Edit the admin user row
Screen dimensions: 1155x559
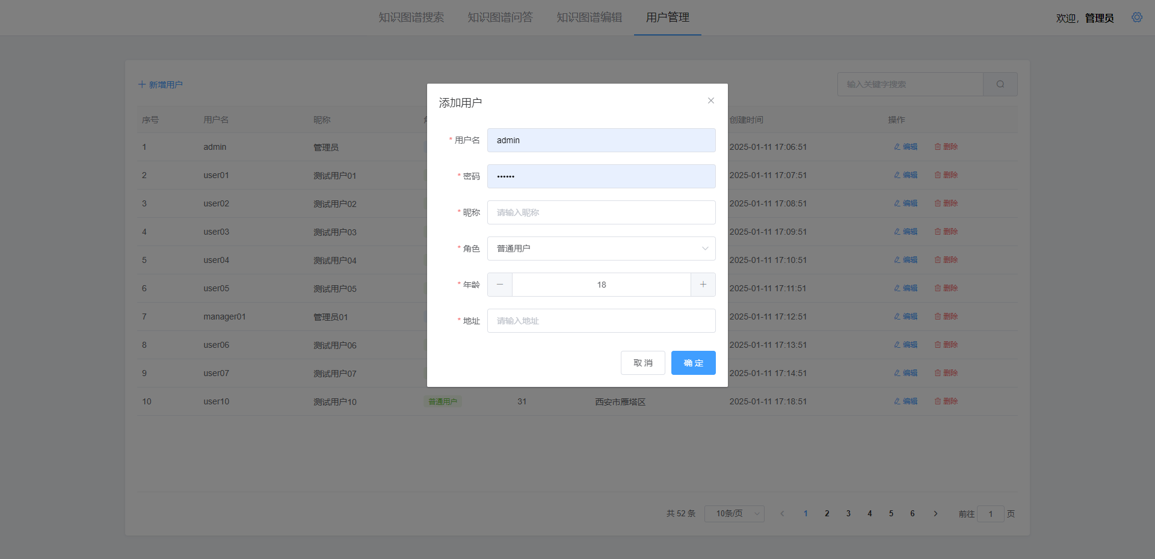(x=906, y=147)
